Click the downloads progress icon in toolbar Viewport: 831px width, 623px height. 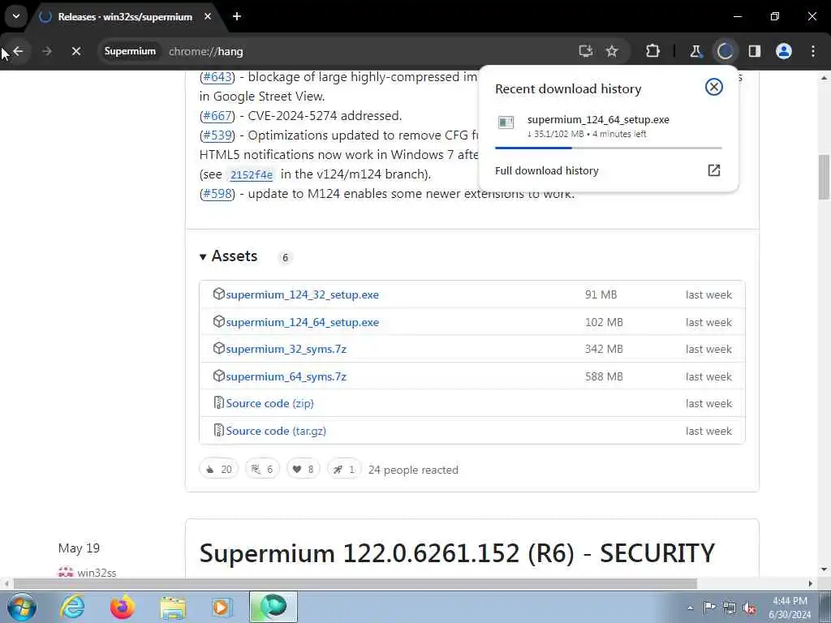tap(725, 51)
